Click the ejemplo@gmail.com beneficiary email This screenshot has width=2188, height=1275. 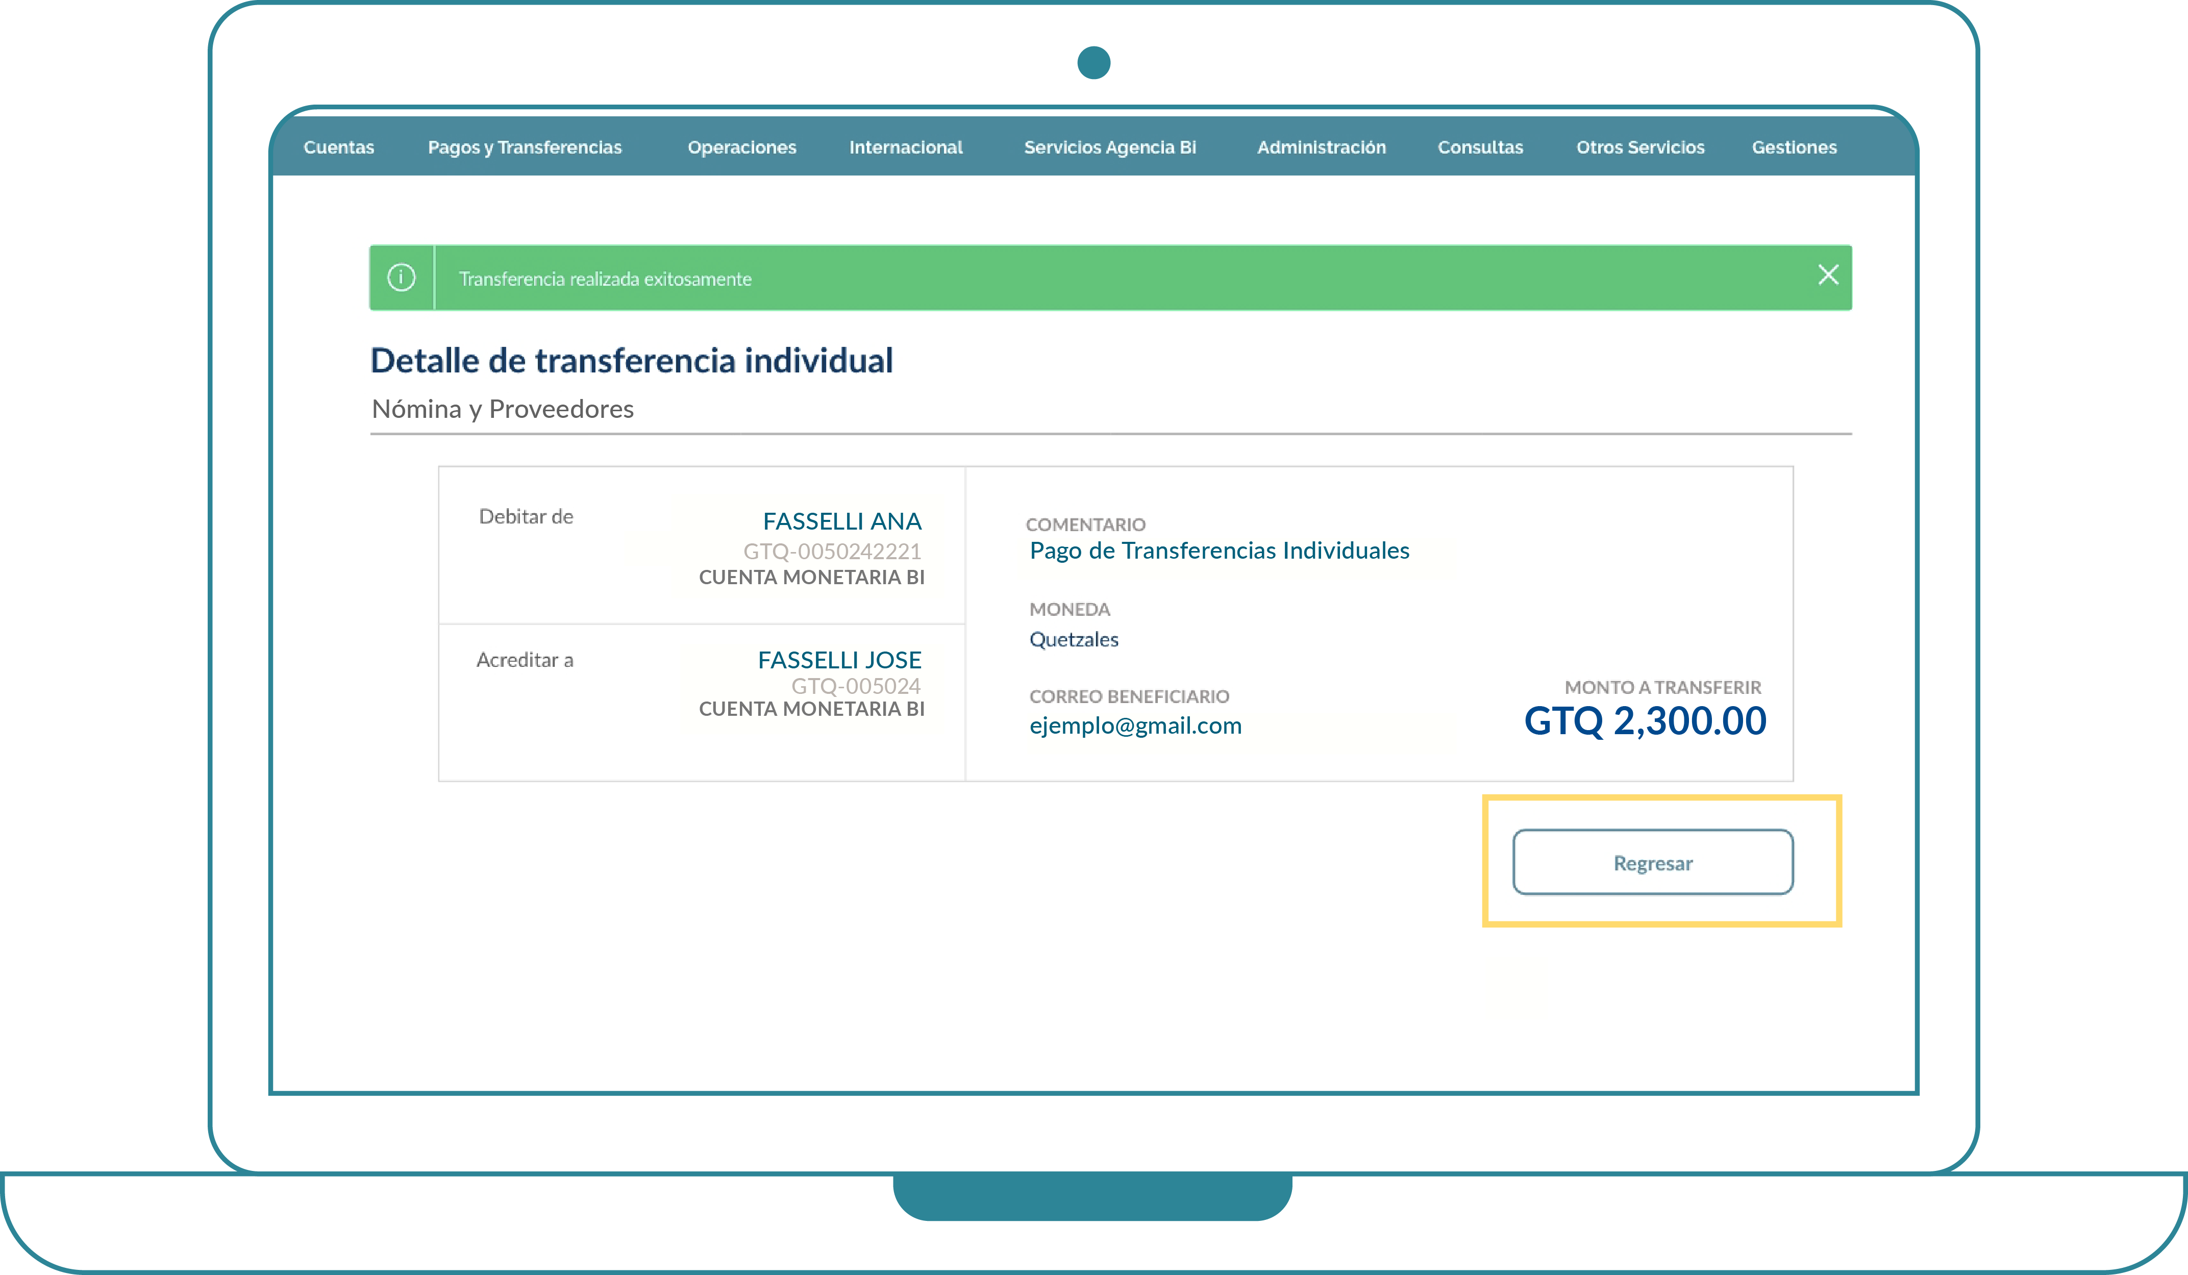(1135, 726)
